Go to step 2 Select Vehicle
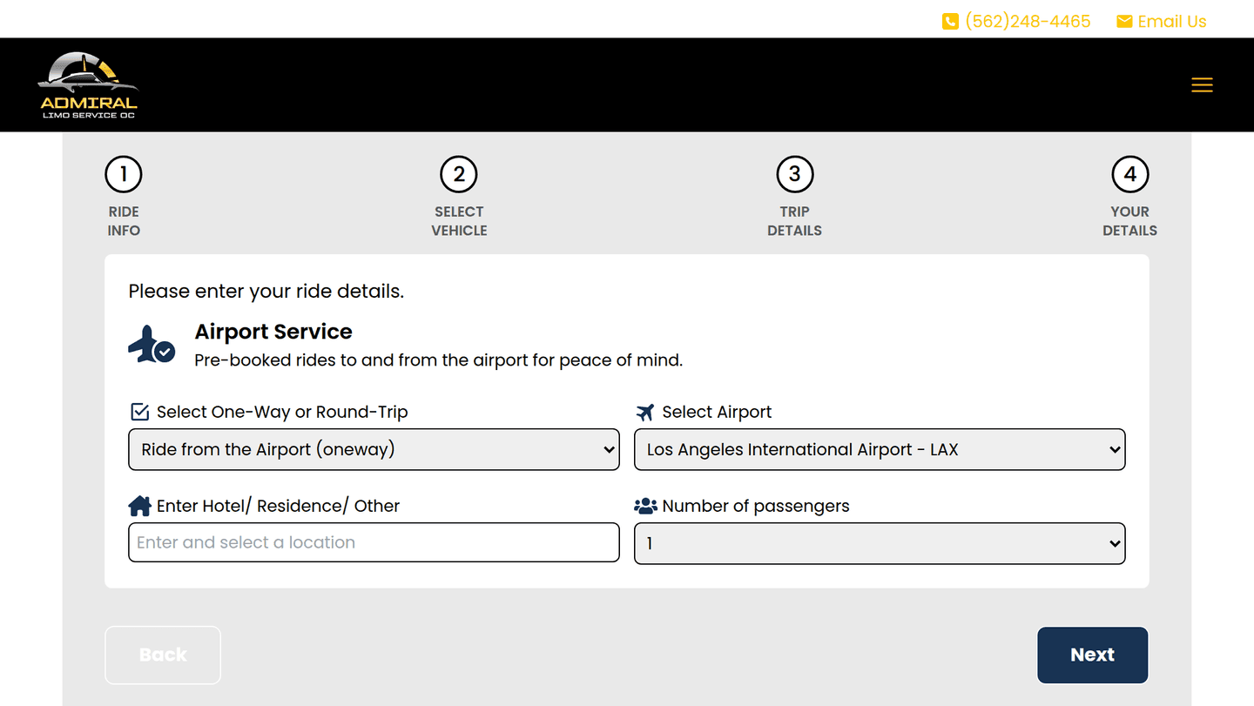The width and height of the screenshot is (1254, 706). 459,197
